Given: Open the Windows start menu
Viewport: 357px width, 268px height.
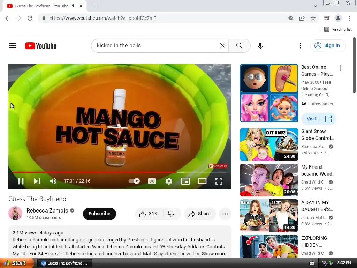Looking at the screenshot, I should pos(17,263).
